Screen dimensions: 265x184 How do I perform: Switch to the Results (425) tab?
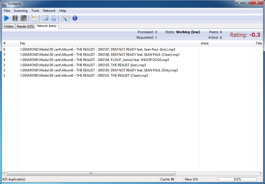coord(25,26)
